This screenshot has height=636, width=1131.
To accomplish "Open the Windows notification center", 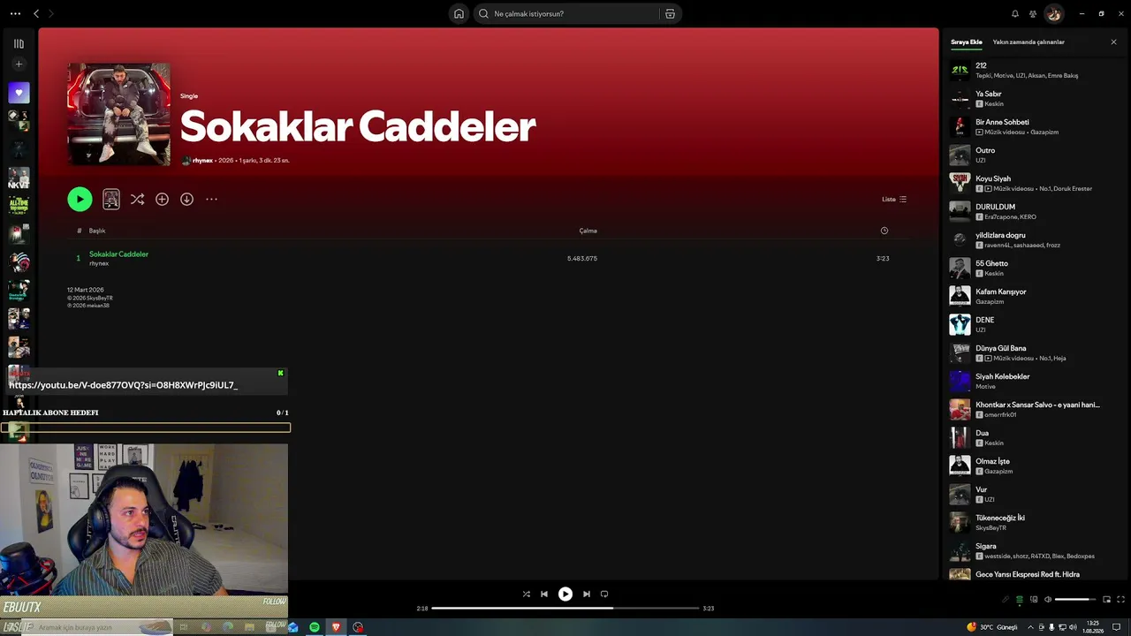I will pos(1116,627).
